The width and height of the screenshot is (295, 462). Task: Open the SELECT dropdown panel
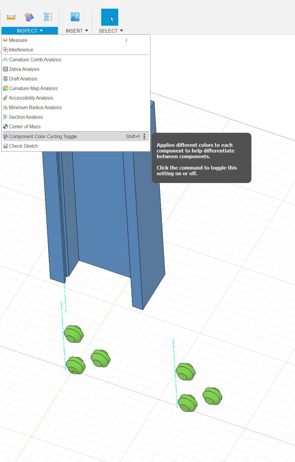[111, 31]
